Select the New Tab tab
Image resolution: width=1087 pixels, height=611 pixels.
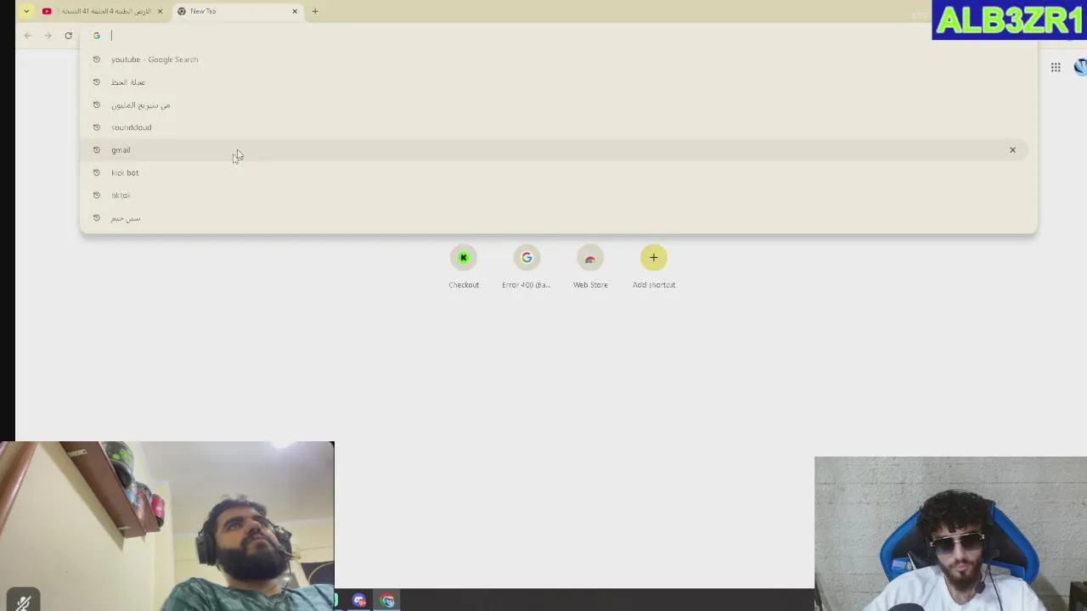238,11
